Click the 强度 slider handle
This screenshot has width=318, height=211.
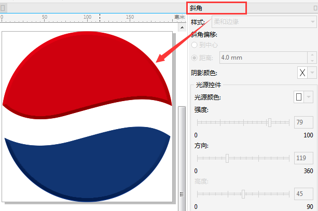(270, 122)
